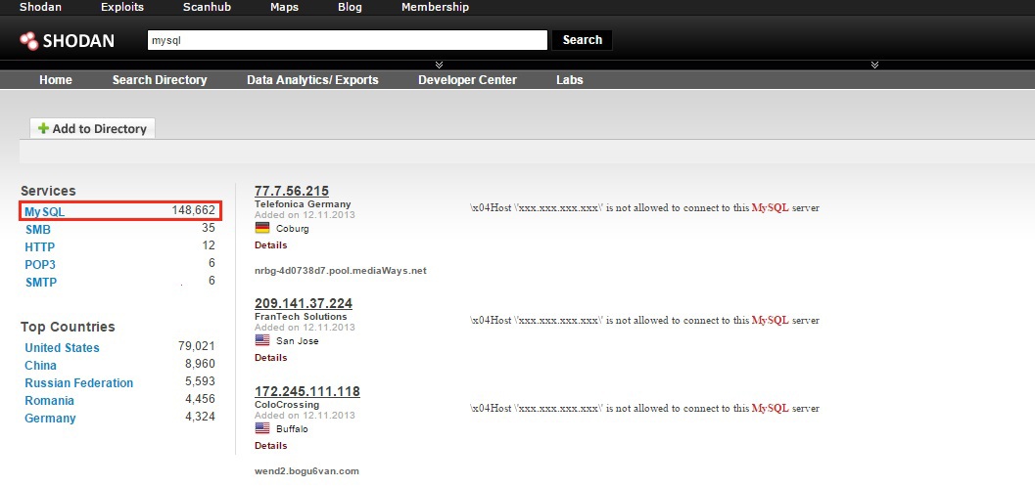Viewport: 1035px width, 487px height.
Task: View Details for 209.141.37.224
Action: (270, 358)
